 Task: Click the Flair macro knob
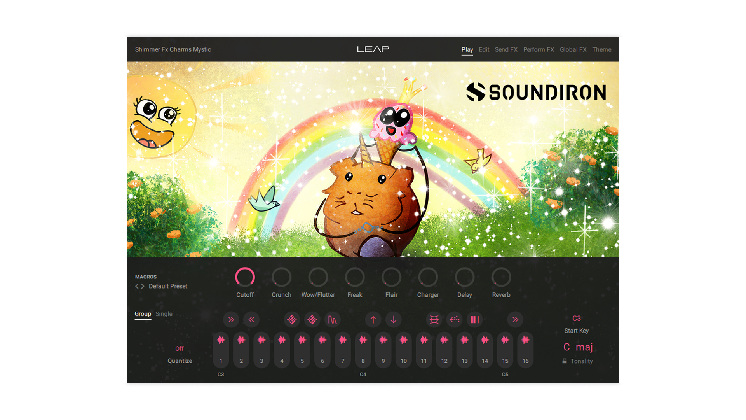(x=391, y=277)
